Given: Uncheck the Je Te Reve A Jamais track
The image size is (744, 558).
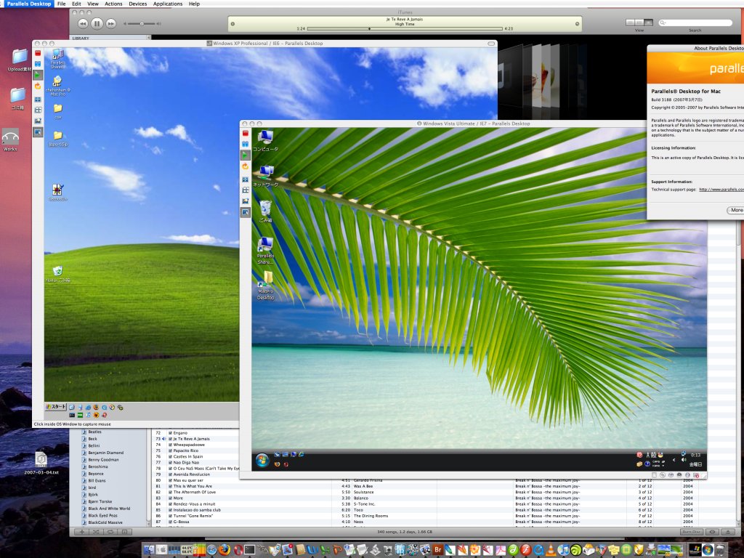Looking at the screenshot, I should (170, 439).
